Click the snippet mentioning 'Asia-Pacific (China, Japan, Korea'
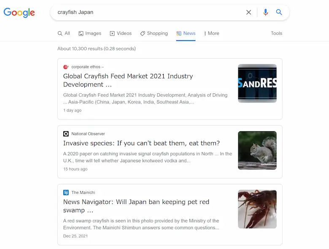 click(x=145, y=98)
